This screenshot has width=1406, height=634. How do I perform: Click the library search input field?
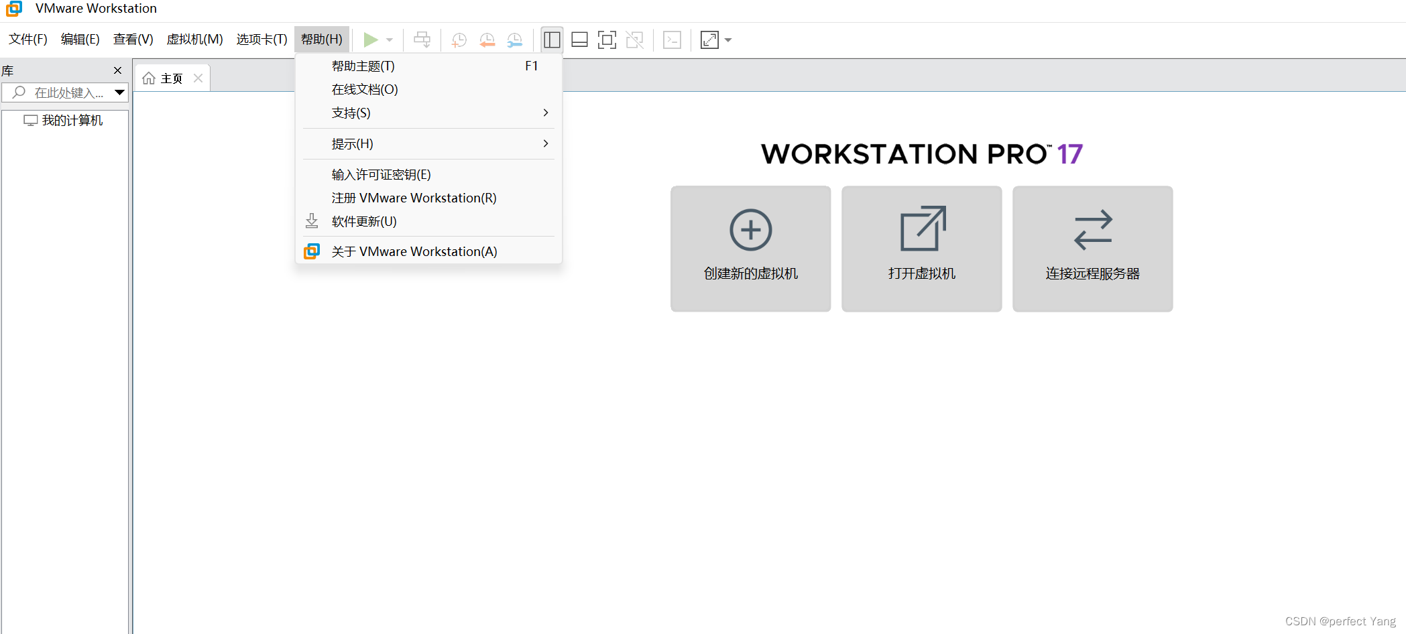(65, 92)
